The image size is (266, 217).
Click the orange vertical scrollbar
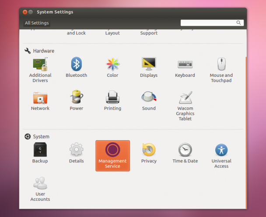click(246, 133)
